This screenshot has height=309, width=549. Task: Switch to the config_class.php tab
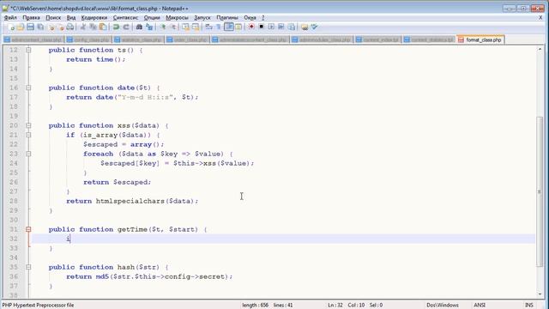89,40
